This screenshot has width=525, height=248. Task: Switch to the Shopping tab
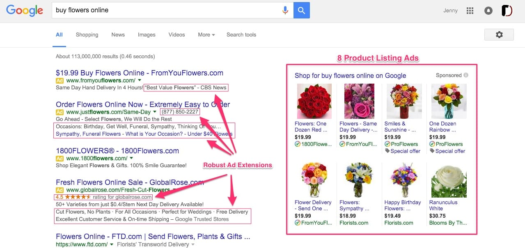(87, 35)
